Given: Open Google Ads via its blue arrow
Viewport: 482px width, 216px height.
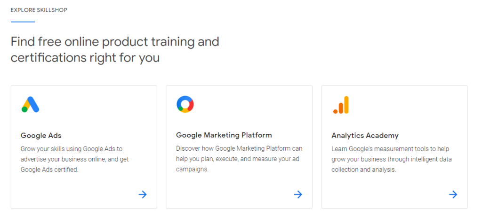Looking at the screenshot, I should [x=143, y=194].
